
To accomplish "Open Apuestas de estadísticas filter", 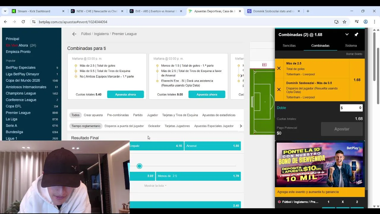I will pyautogui.click(x=219, y=115).
